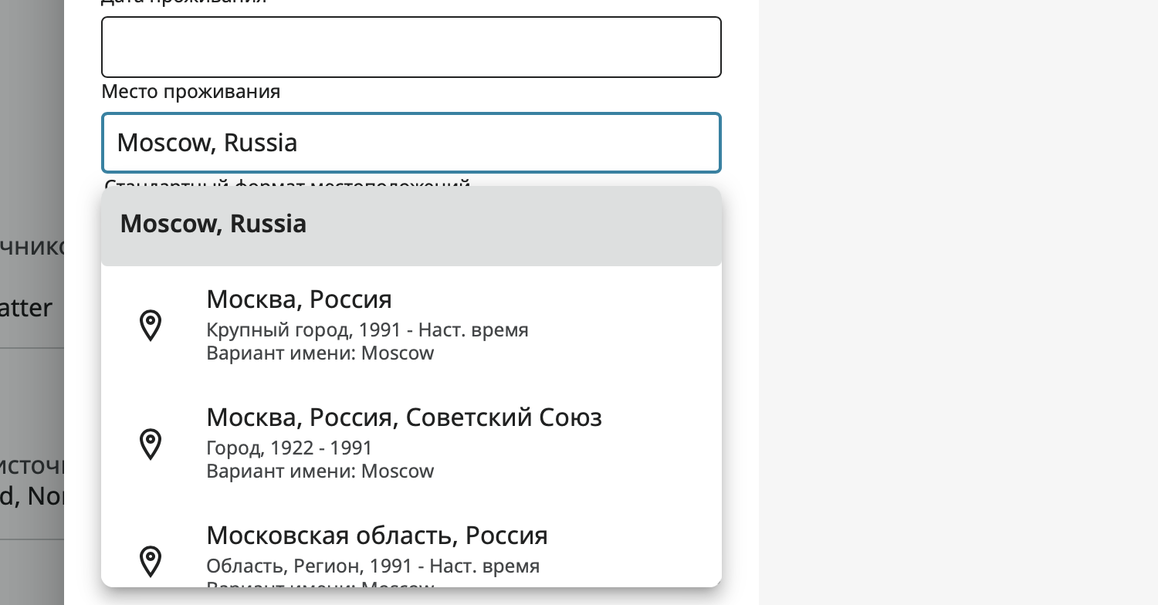Click the "Стандартный формат местоположений" hint text
1158x605 pixels.
point(287,184)
